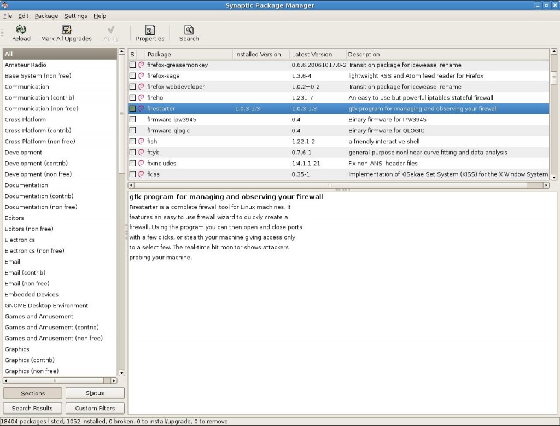The width and height of the screenshot is (560, 426).
Task: Toggle status checkbox for firefox-webdeveloper
Action: point(132,86)
